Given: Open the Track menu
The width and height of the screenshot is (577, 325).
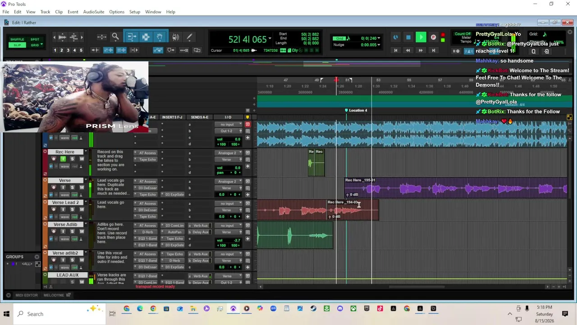Looking at the screenshot, I should (45, 12).
